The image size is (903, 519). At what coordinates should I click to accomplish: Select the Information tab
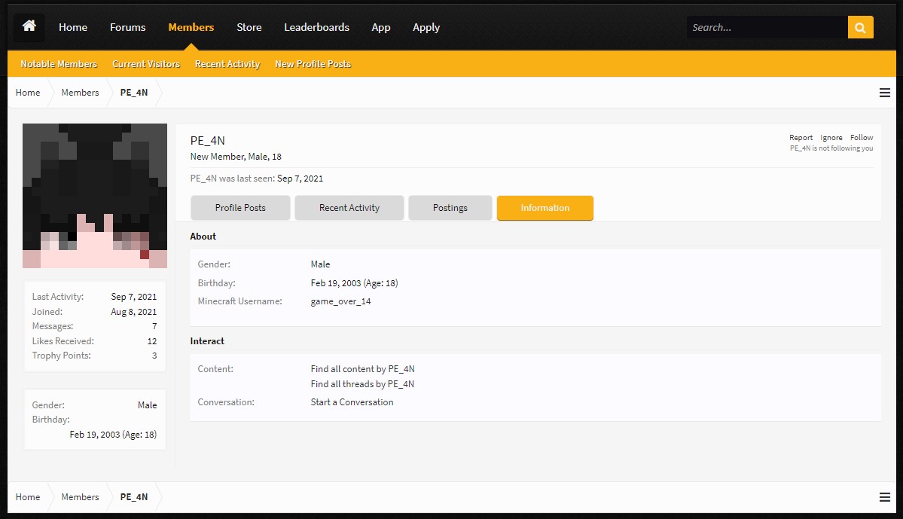tap(545, 208)
